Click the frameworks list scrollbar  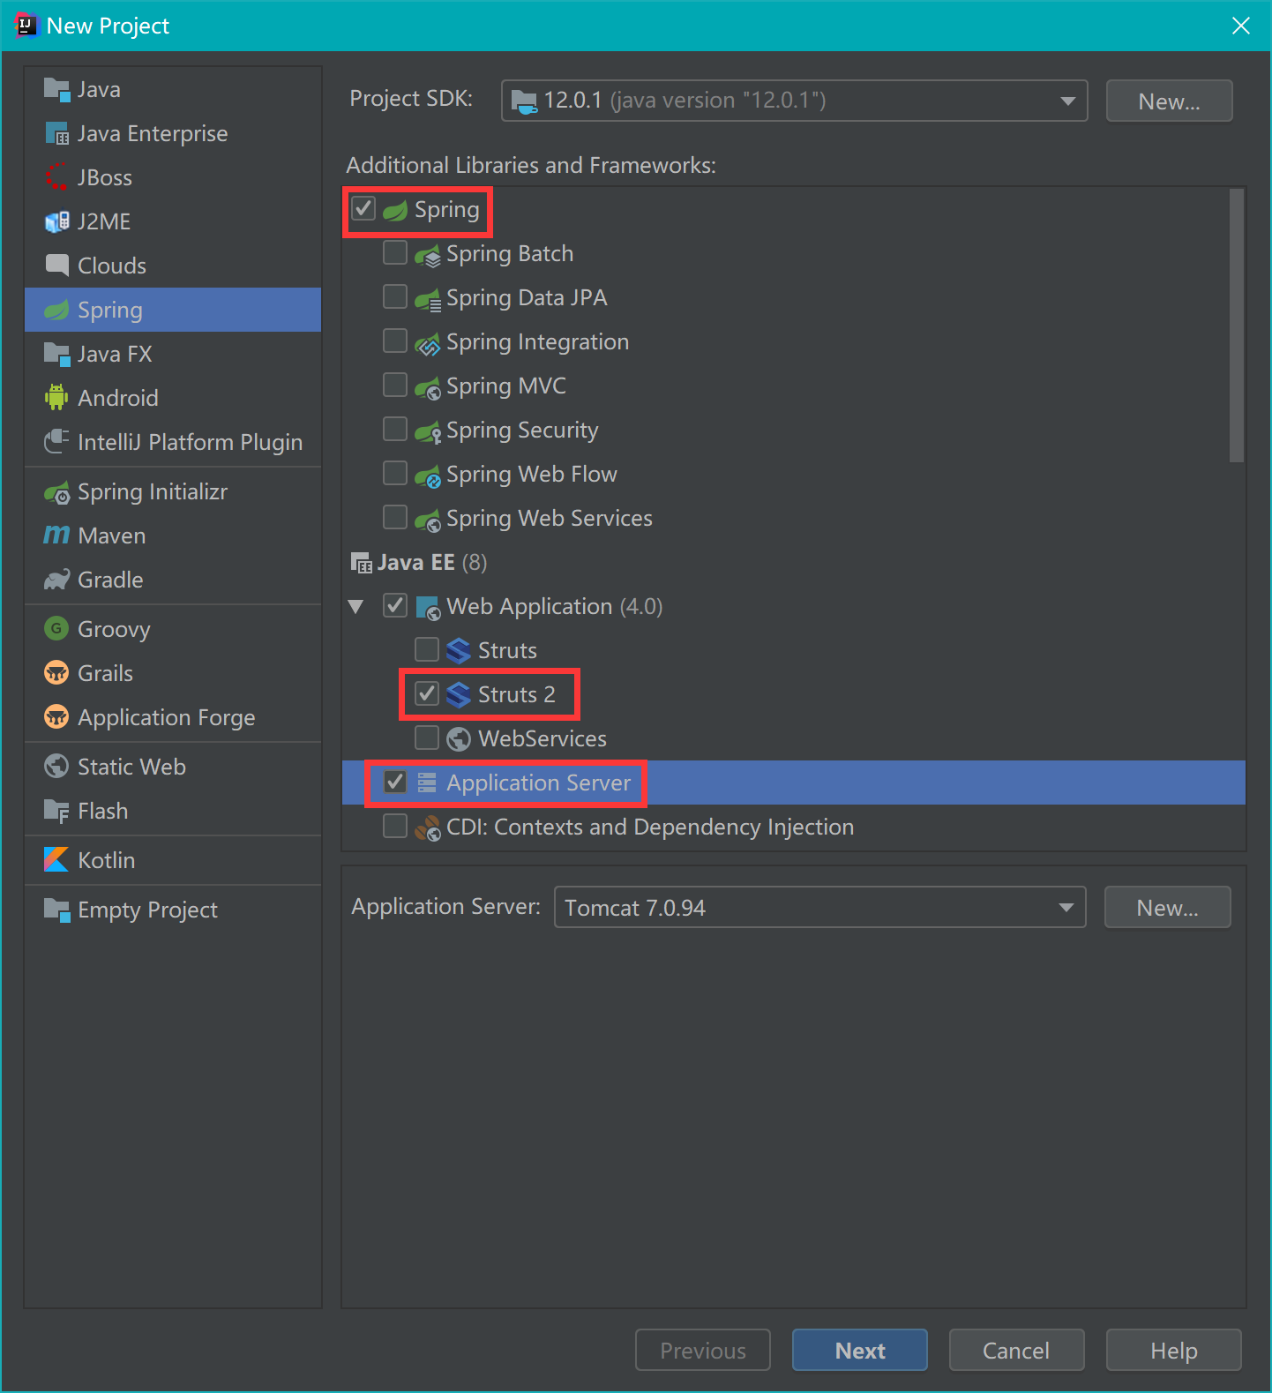tap(1237, 326)
